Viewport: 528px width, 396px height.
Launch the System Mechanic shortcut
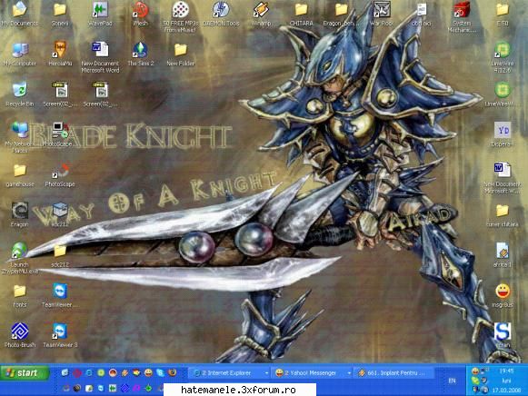462,16
